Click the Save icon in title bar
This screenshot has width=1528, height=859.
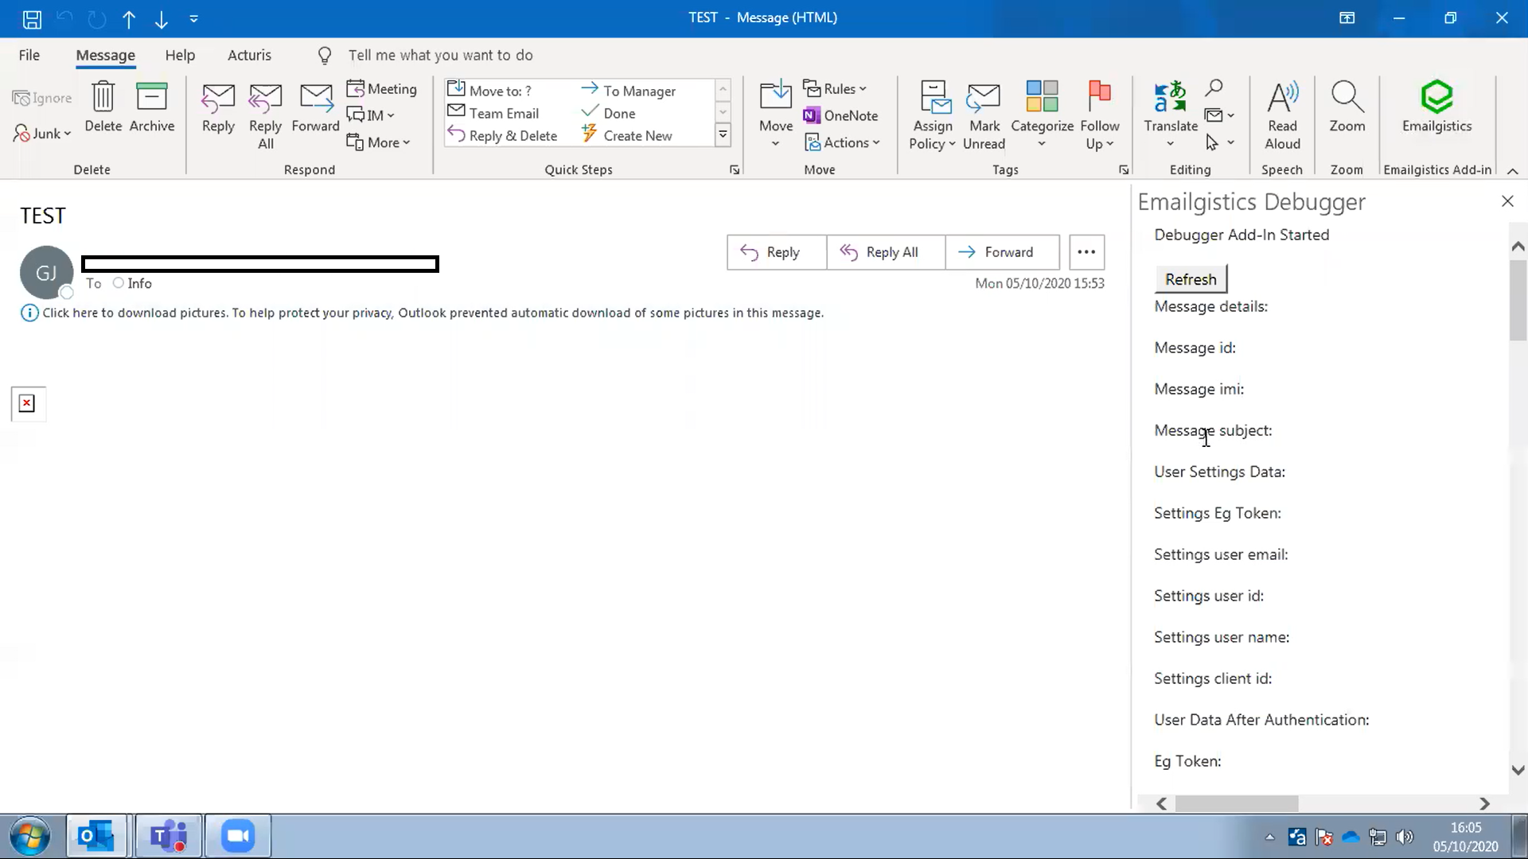tap(32, 18)
